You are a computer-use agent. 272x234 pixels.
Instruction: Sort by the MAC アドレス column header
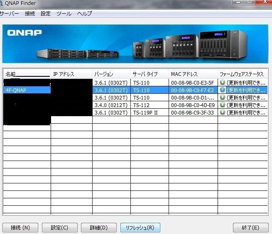pos(193,74)
